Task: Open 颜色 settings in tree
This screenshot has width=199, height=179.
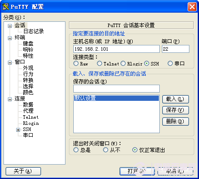Action: tap(28, 93)
